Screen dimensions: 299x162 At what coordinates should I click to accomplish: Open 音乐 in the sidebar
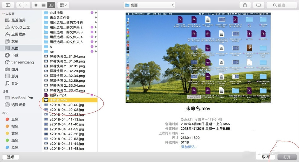pyautogui.click(x=15, y=83)
